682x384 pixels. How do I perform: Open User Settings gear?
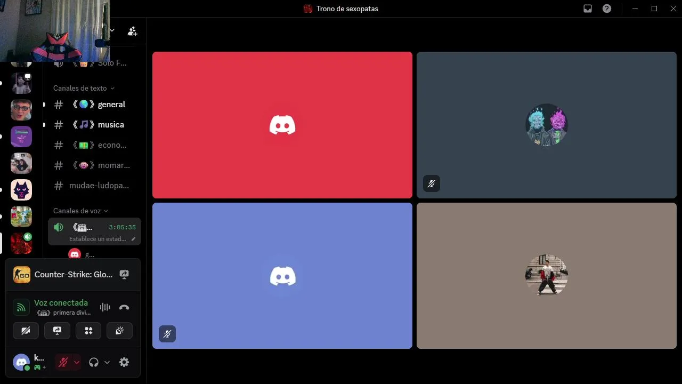point(124,362)
